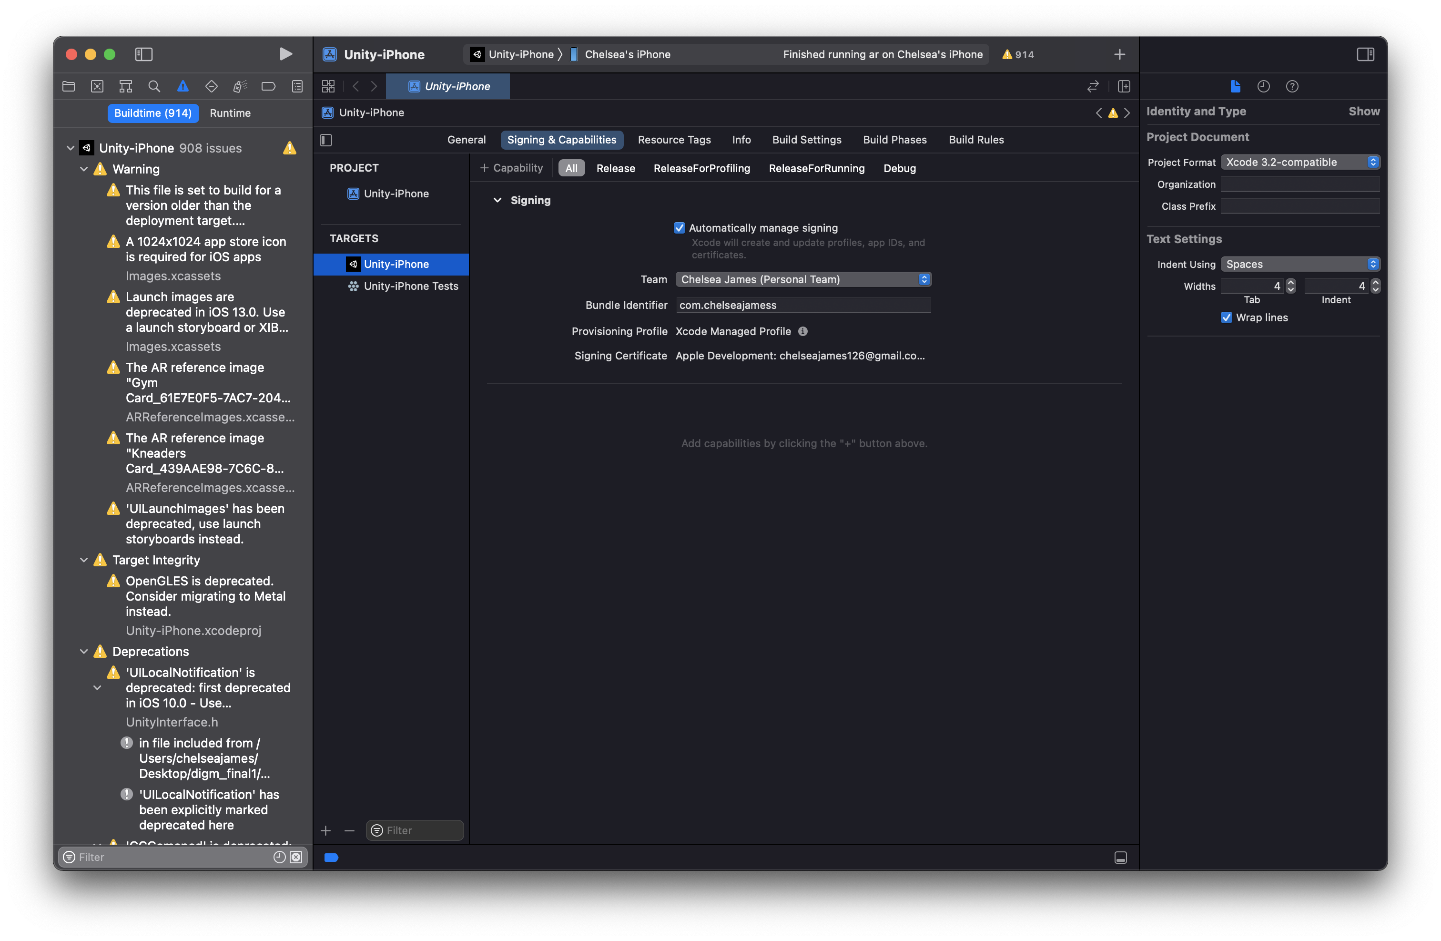This screenshot has height=941, width=1441.
Task: Open the Project navigator folder icon
Action: pos(69,87)
